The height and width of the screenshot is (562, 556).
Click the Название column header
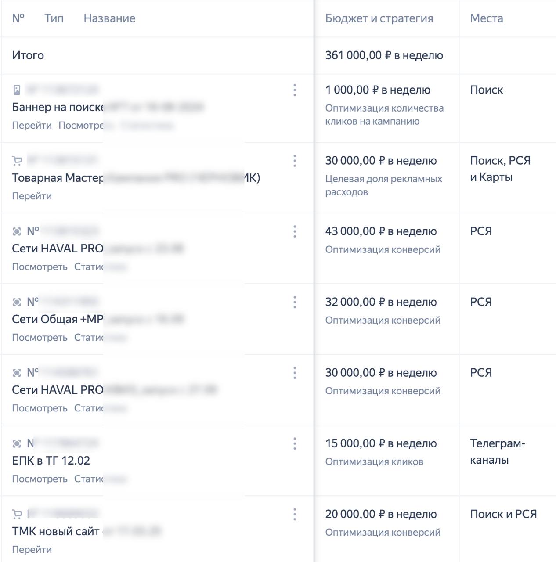109,18
